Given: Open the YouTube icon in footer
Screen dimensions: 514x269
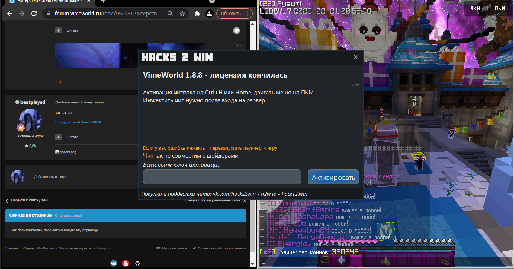Looking at the screenshot, I should pos(126,263).
